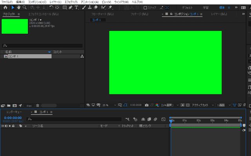This screenshot has width=251, height=156.
Task: Open the アニメーション(A) menu
Action: tap(90, 2)
